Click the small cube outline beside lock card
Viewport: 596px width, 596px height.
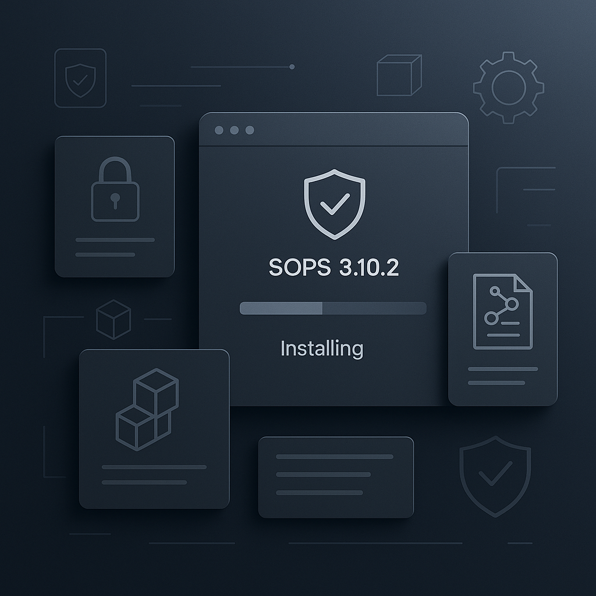(113, 320)
